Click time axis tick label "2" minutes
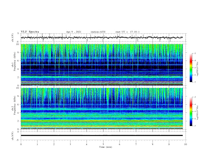Image resolution: width=209 pixels, height=162 pixels. click(54, 144)
